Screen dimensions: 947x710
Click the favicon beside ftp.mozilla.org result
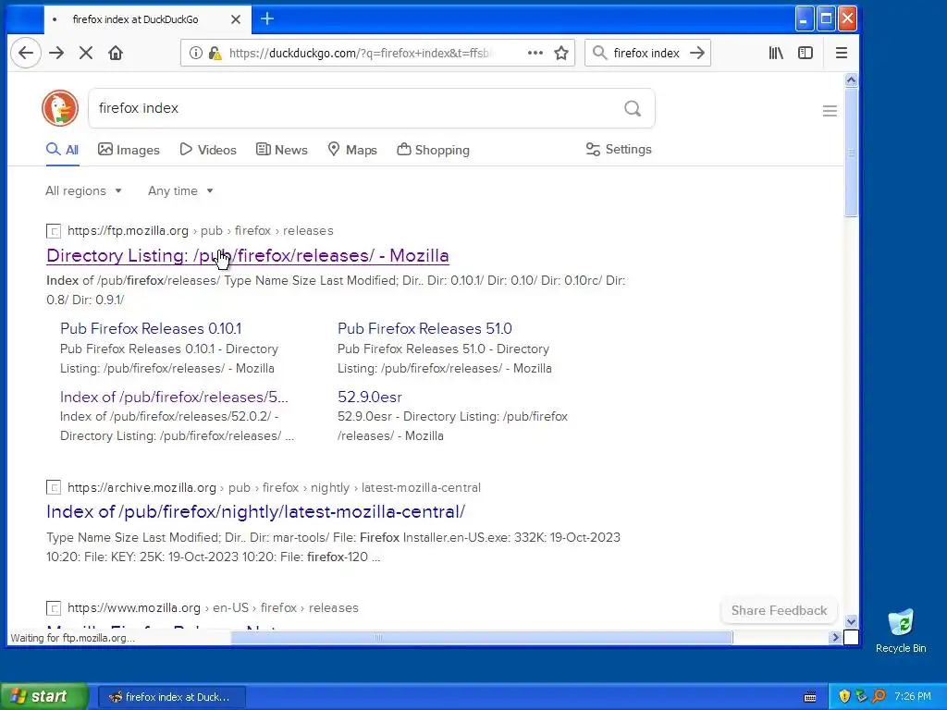[54, 230]
